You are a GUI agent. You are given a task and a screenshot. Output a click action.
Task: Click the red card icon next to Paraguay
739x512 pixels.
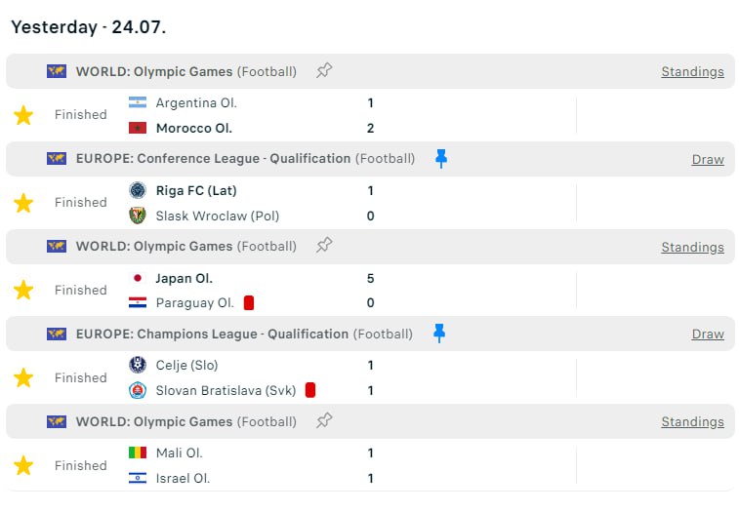[249, 303]
